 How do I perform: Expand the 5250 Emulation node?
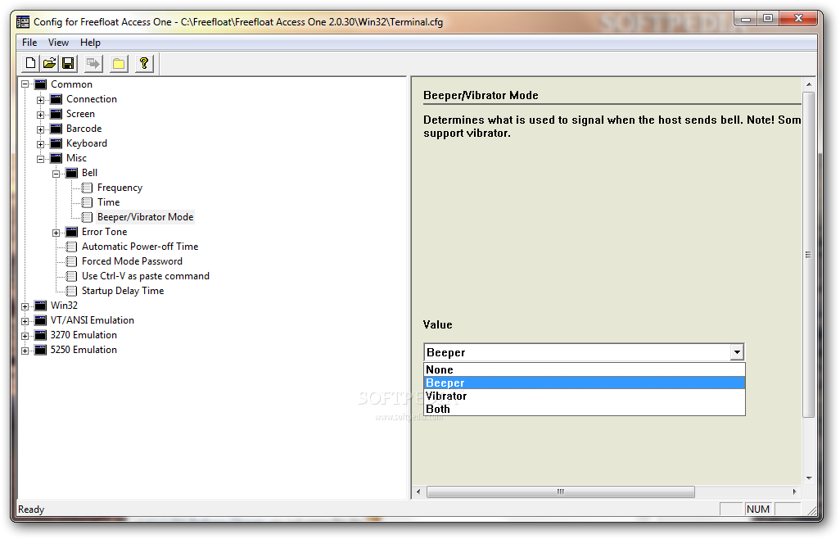[25, 351]
